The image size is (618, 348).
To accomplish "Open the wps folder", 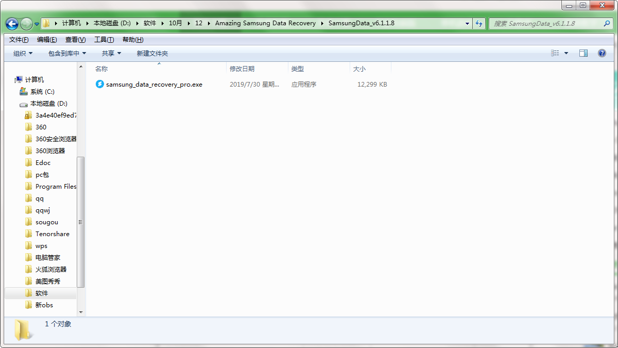I will [x=41, y=245].
